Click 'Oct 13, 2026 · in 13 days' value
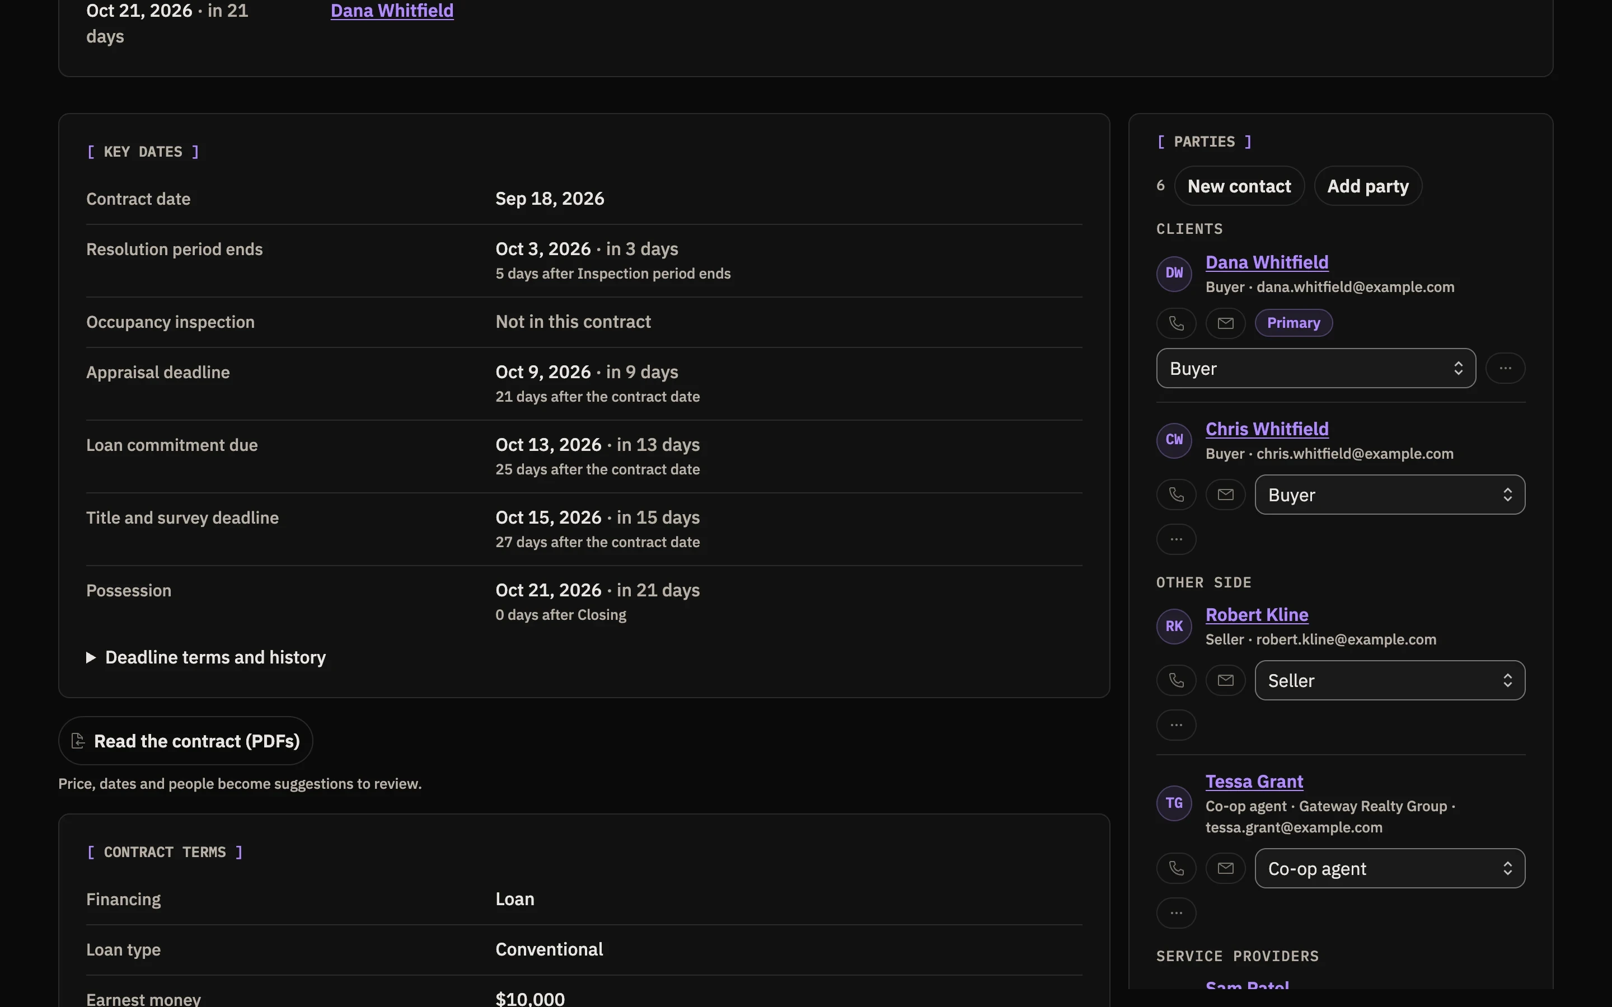 598,444
